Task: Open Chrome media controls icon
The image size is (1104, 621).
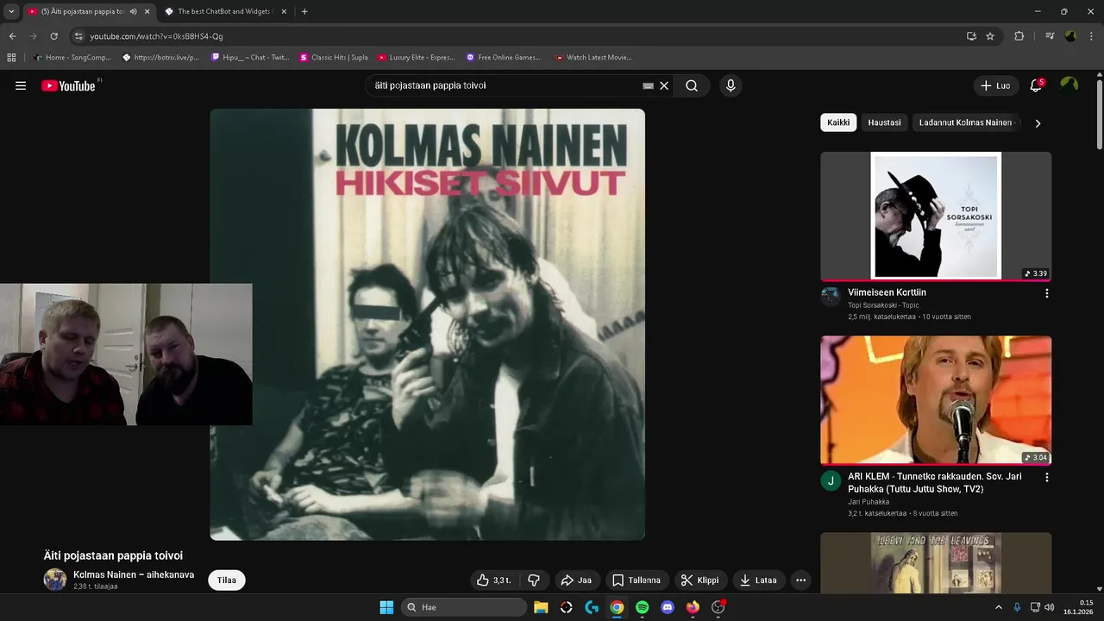Action: (x=1050, y=36)
